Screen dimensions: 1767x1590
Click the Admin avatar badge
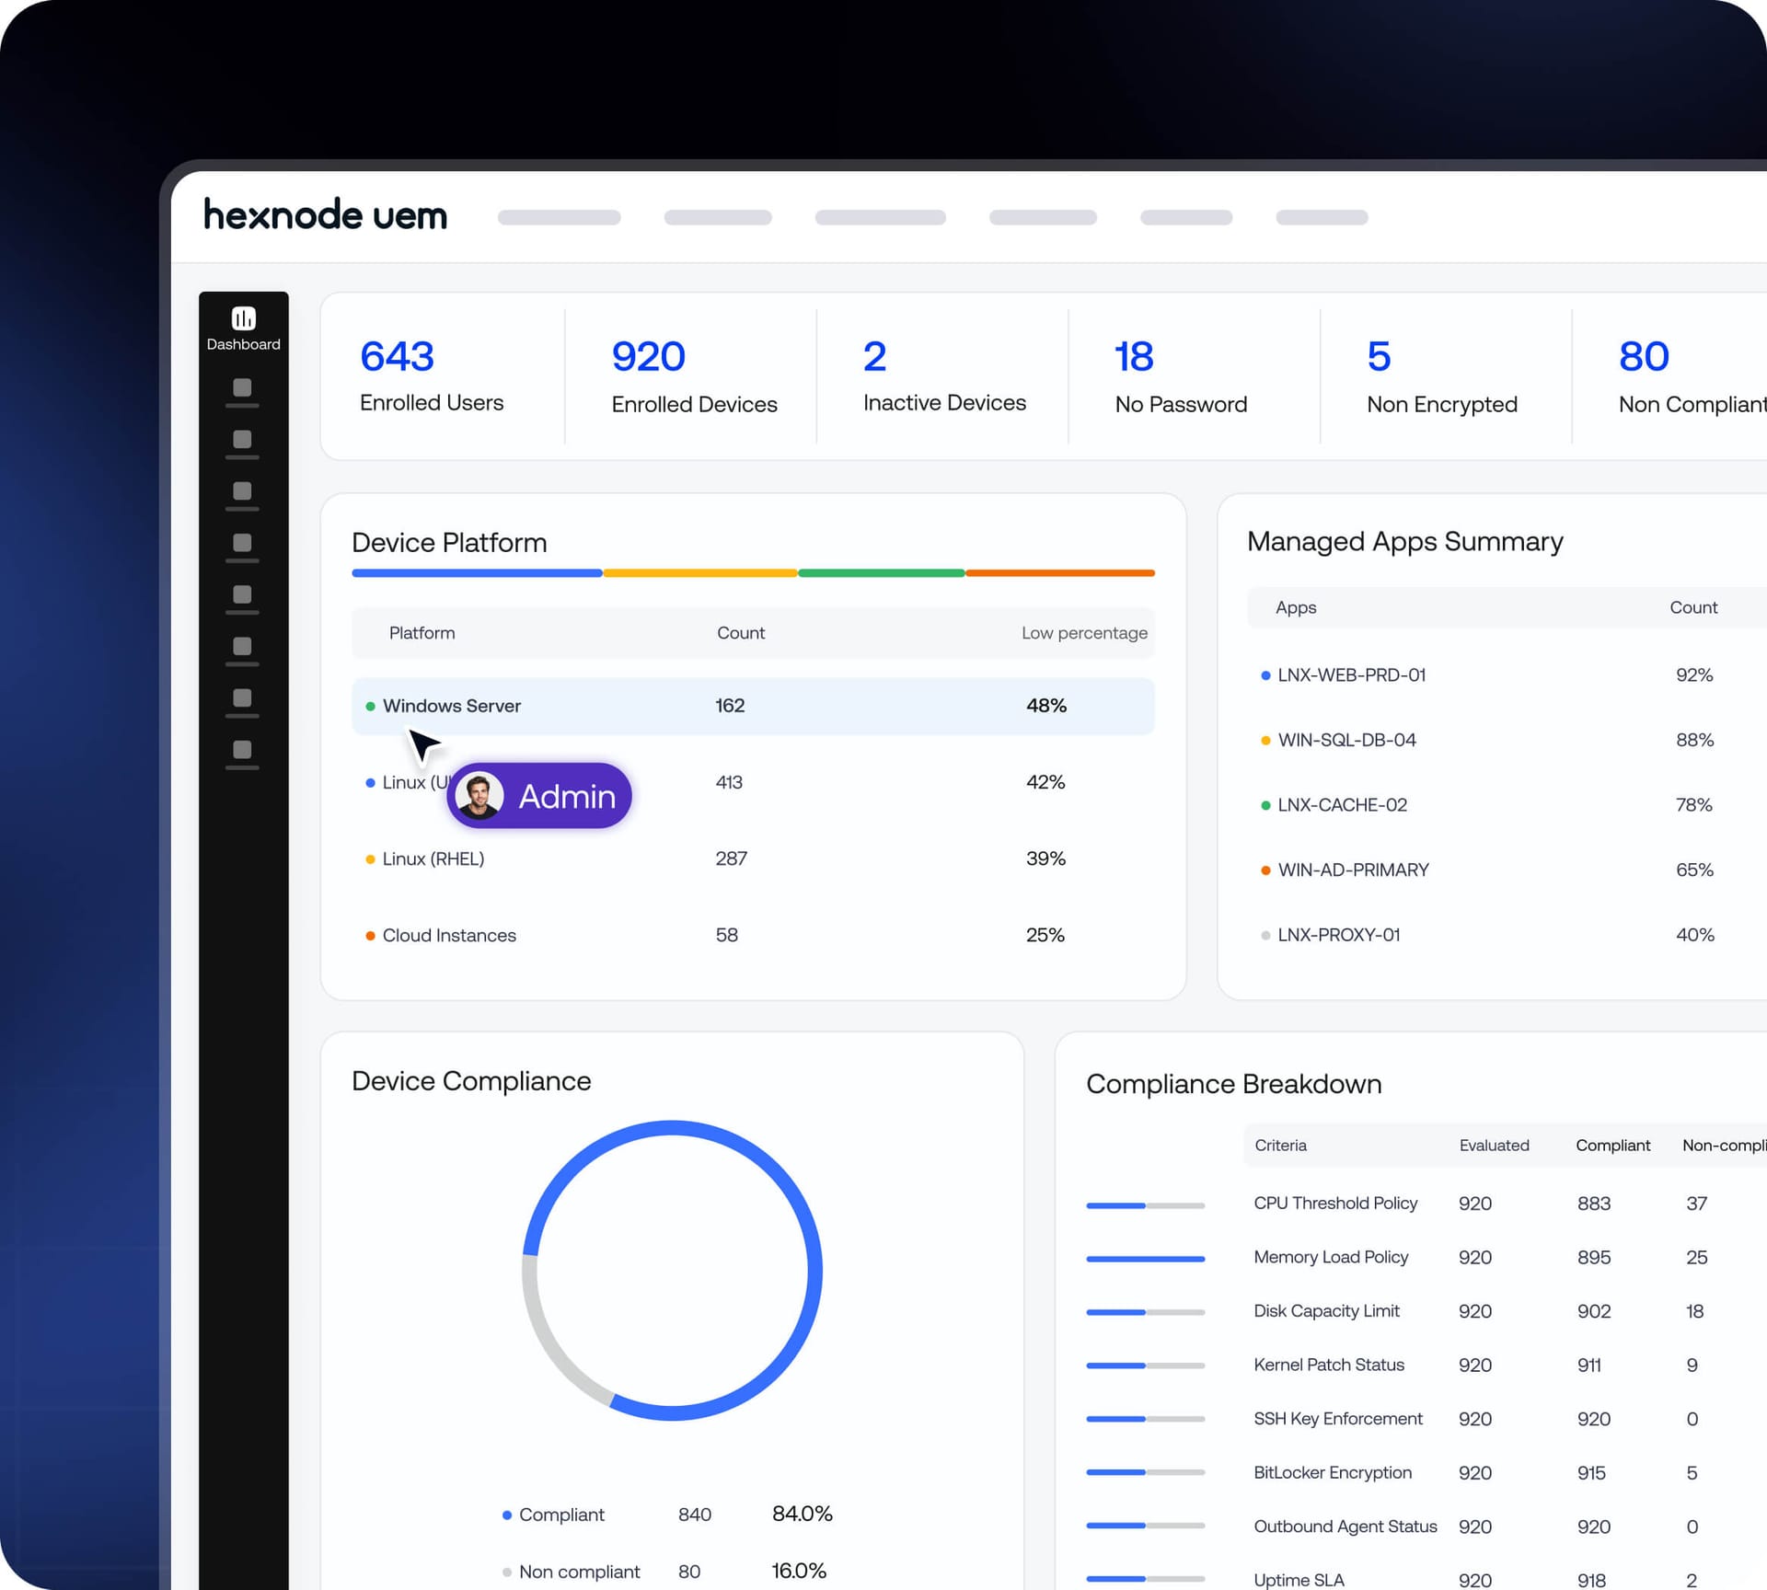pos(539,795)
